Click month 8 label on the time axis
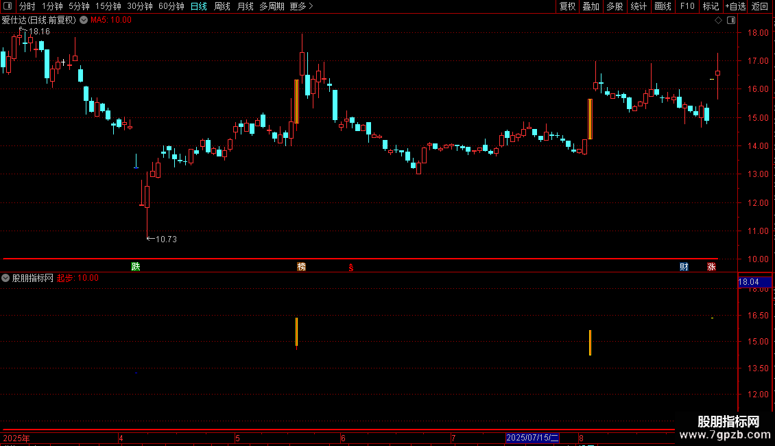Viewport: 775px width, 446px height. pos(582,438)
